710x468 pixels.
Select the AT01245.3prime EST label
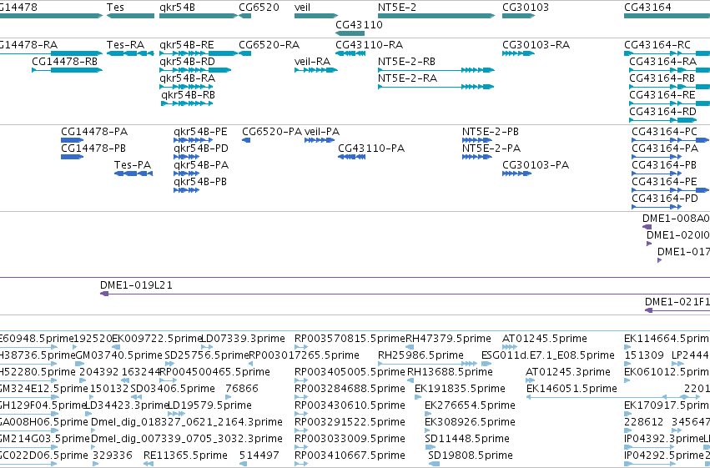point(568,372)
